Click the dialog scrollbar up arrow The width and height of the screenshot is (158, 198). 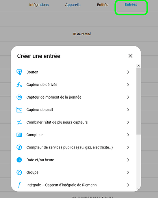click(x=139, y=66)
